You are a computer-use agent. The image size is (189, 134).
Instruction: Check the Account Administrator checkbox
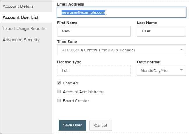pos(59,92)
